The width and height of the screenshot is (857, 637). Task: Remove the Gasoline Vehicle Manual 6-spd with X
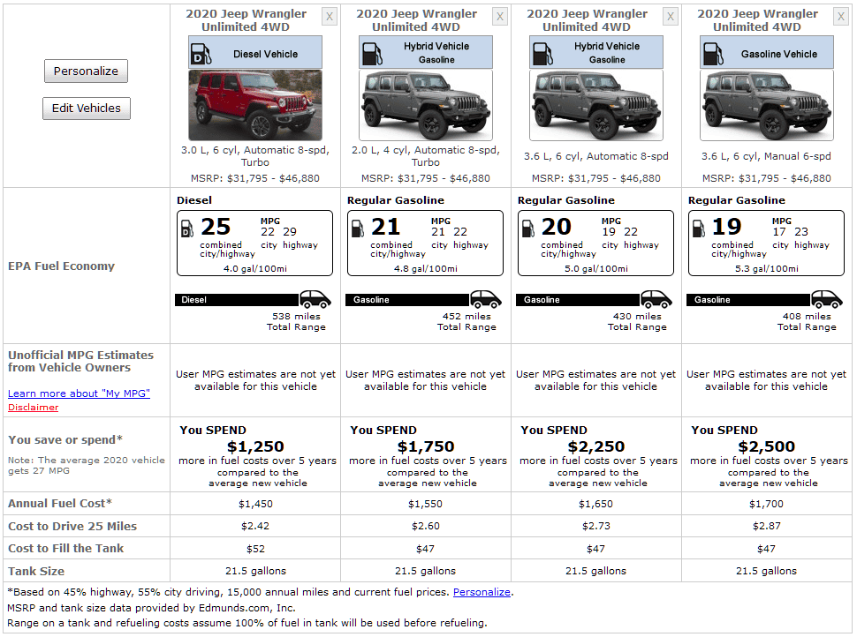tap(840, 17)
